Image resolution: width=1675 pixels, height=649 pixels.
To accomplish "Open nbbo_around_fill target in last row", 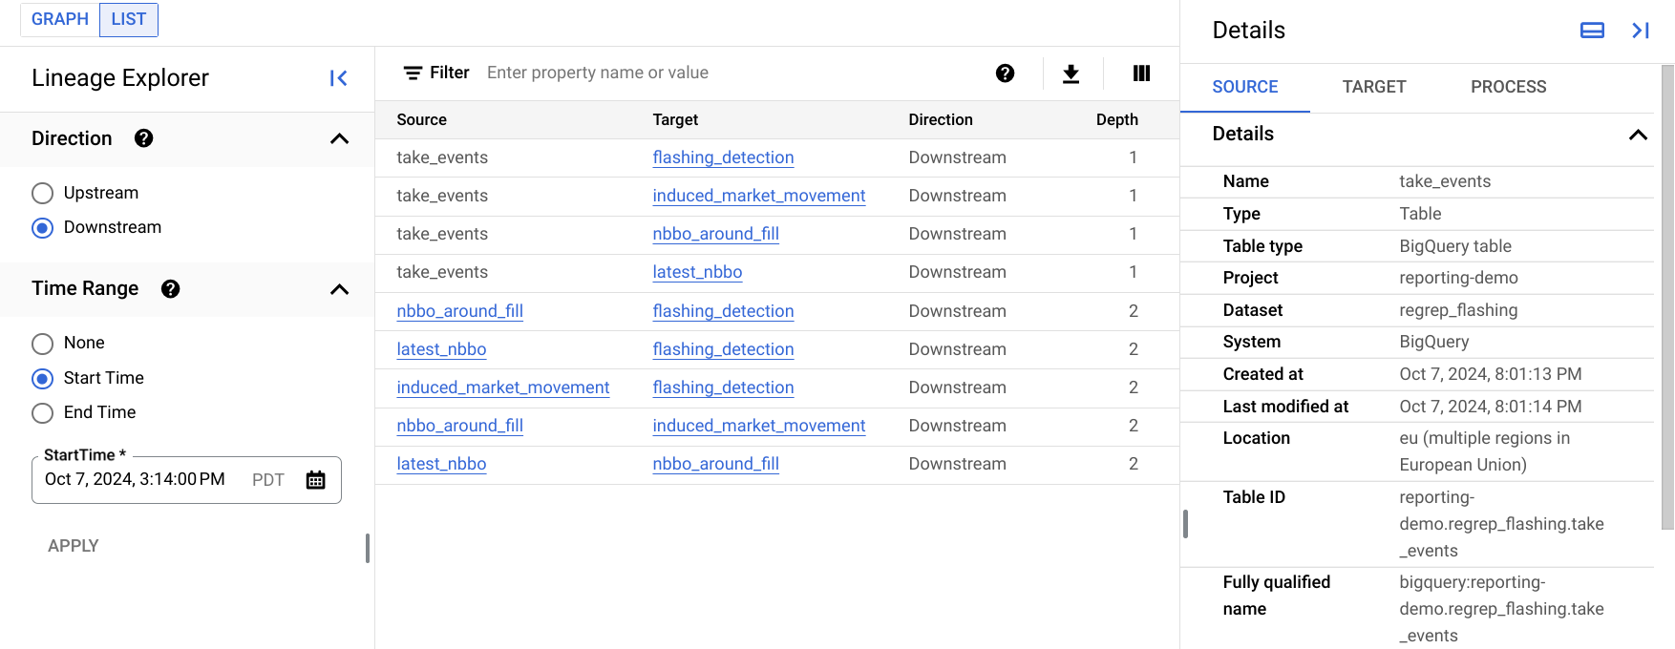I will tap(715, 464).
